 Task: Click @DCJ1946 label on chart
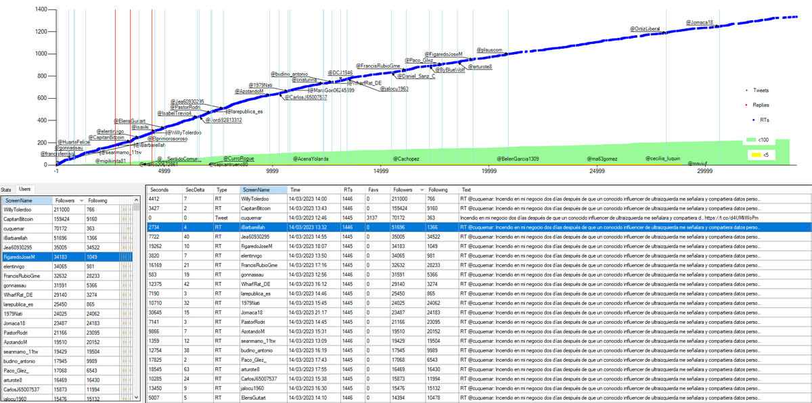pos(340,72)
